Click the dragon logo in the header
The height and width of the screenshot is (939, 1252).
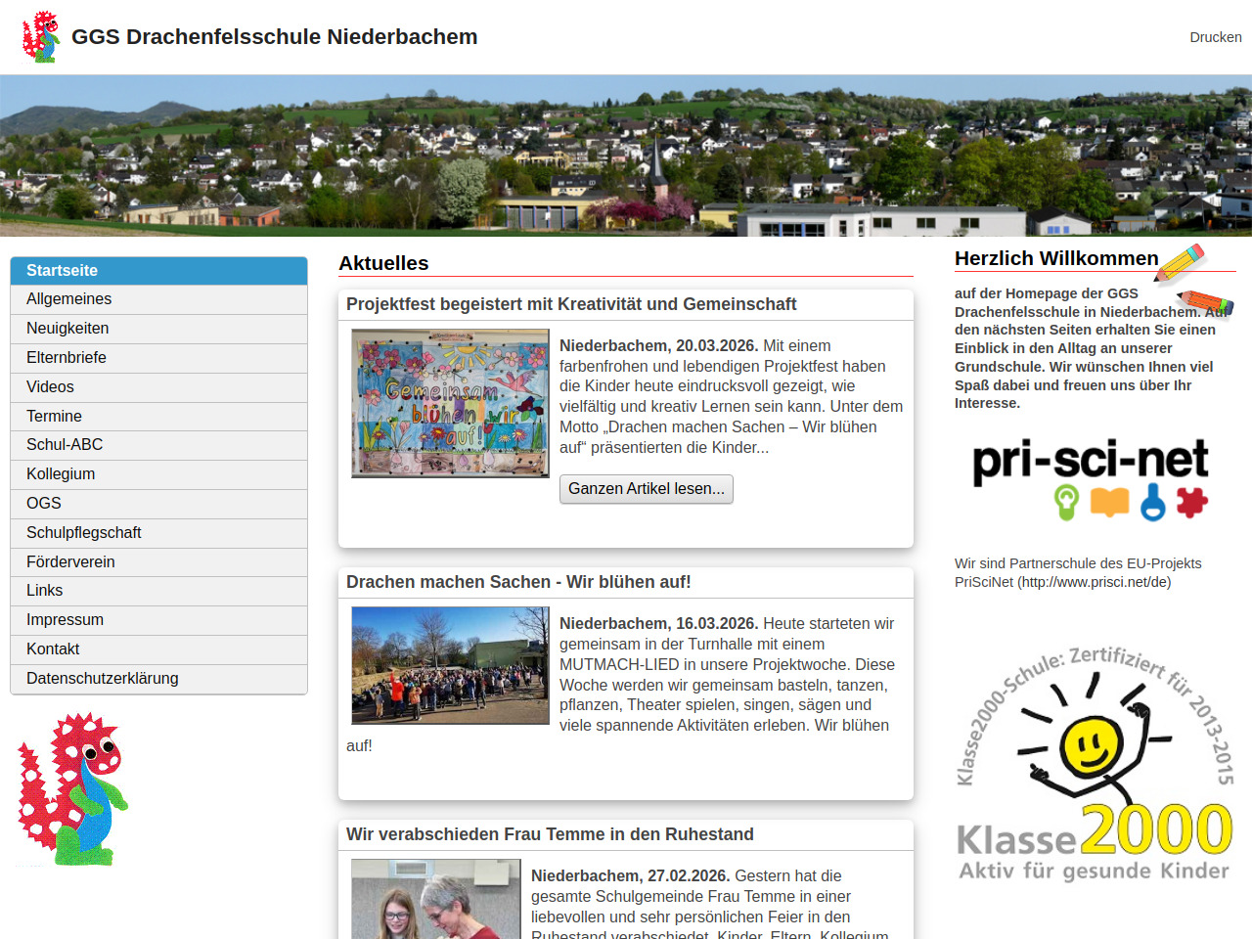(41, 37)
